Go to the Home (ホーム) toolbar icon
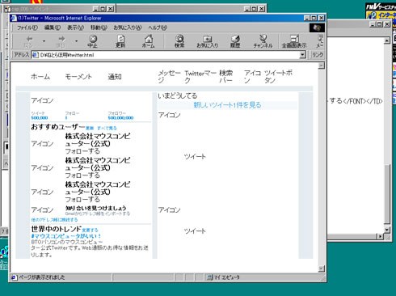 (x=149, y=41)
